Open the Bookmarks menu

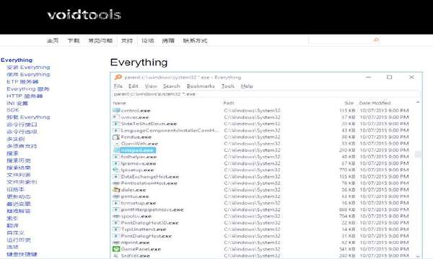click(201, 86)
